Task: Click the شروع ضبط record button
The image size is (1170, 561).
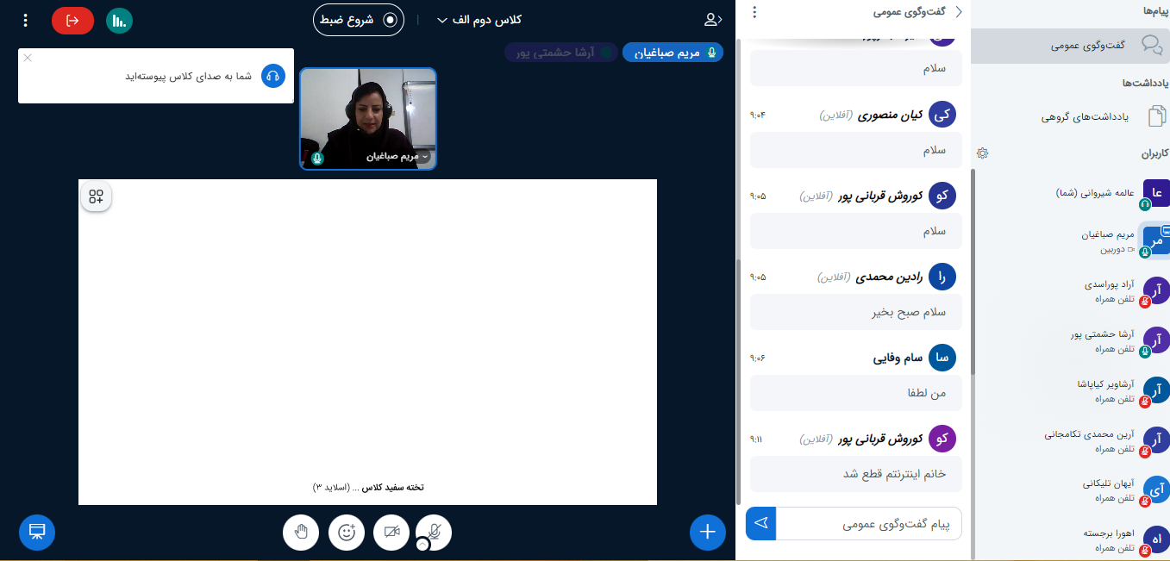Action: (x=359, y=19)
